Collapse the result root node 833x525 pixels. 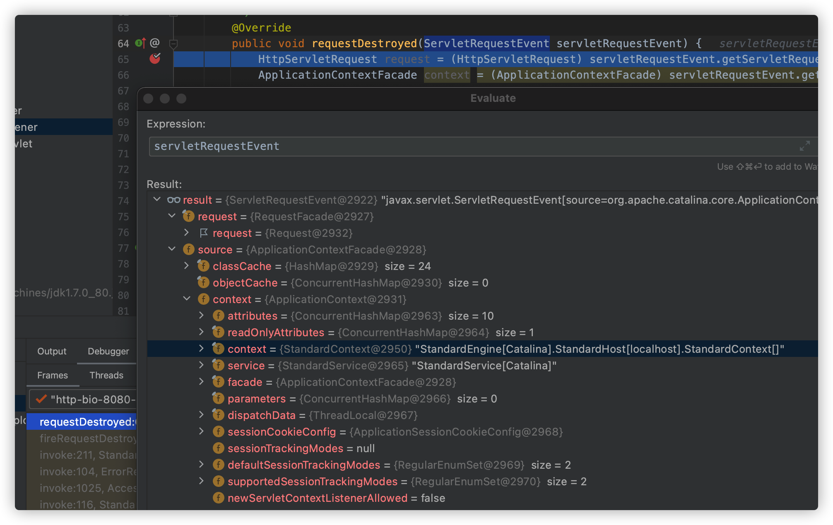(x=157, y=200)
